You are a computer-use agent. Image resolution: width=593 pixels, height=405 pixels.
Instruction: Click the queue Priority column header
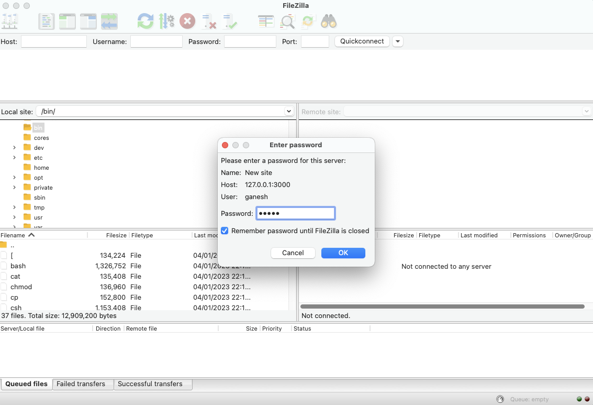pos(276,329)
